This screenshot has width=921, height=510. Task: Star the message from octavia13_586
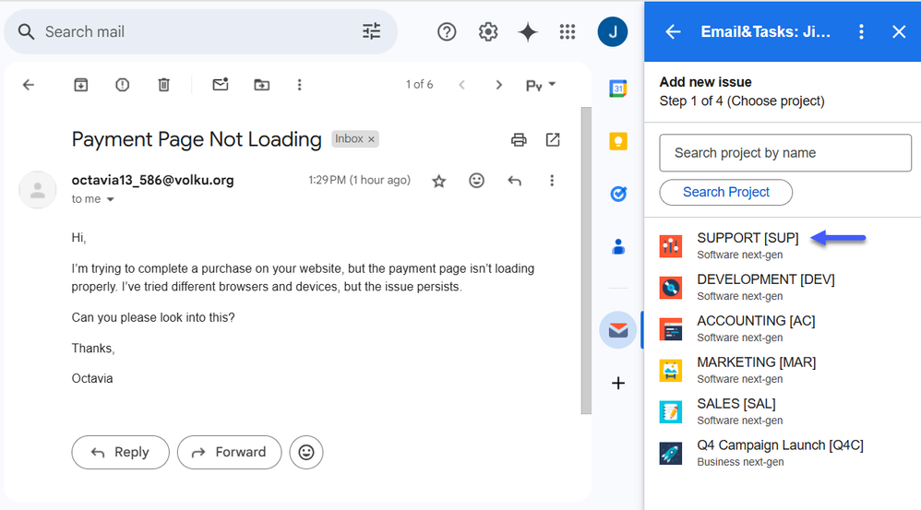pos(438,181)
